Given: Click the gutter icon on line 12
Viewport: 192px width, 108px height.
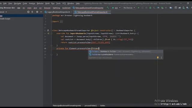Looking at the screenshot, I should [x=48, y=30].
